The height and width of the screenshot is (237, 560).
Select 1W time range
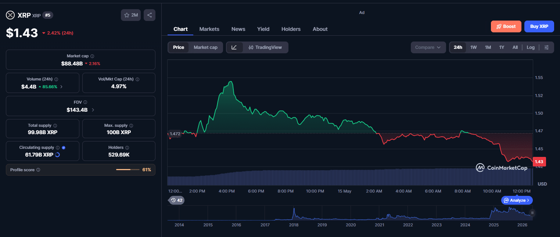tap(474, 47)
